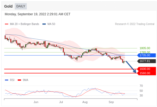Viewport: 157px width, 107px height.
Task: Click 'Research © 2022 Trading Central' credit
Action: tap(135, 24)
